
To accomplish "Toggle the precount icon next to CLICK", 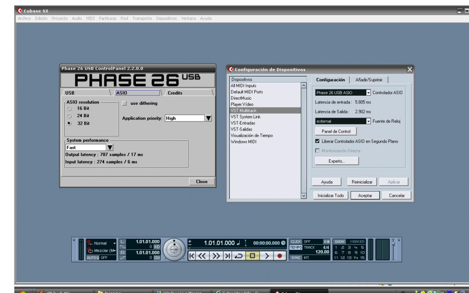I will click(x=327, y=241).
